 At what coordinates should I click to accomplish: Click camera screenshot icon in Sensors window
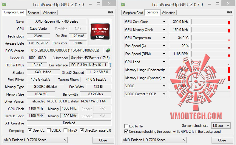pos(230,12)
